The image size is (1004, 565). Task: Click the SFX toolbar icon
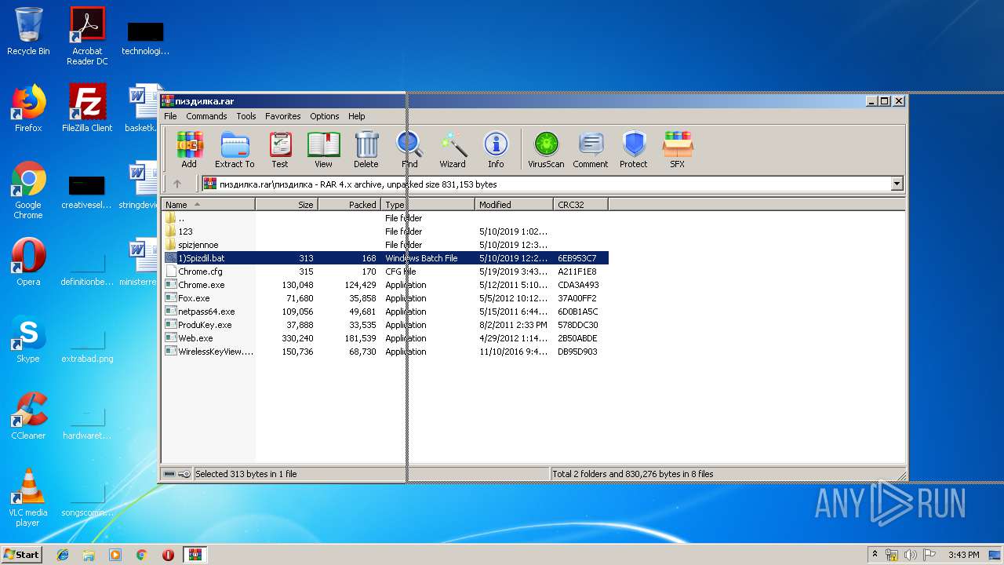pyautogui.click(x=677, y=149)
